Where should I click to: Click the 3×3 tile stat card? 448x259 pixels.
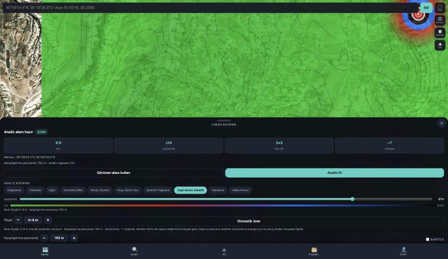(279, 146)
